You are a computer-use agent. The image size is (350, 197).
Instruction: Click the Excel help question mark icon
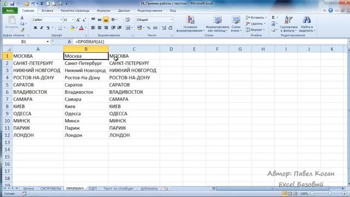pos(330,10)
